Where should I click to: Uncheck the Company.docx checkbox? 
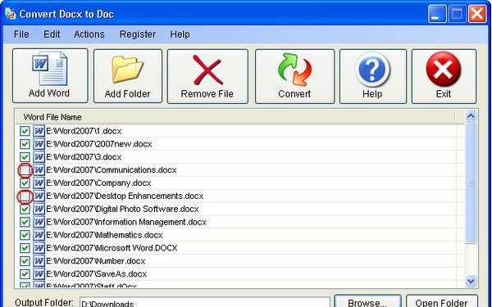point(25,183)
